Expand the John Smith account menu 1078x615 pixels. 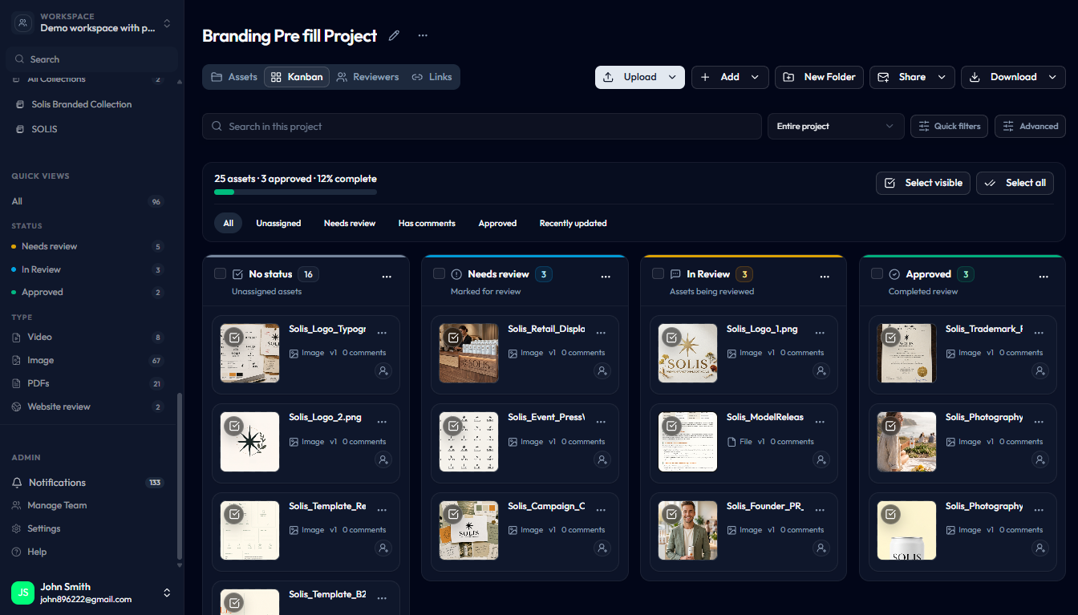point(167,593)
